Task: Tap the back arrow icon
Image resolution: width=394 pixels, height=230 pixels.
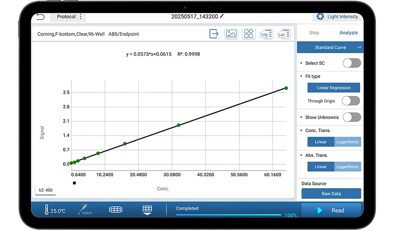Action: [x=41, y=17]
